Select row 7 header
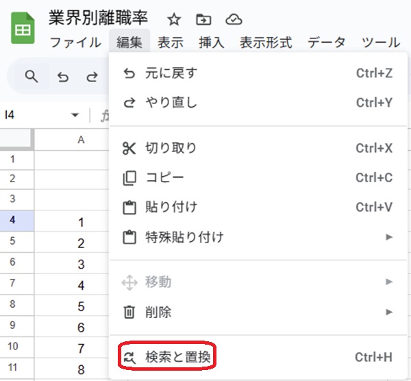 point(16,284)
